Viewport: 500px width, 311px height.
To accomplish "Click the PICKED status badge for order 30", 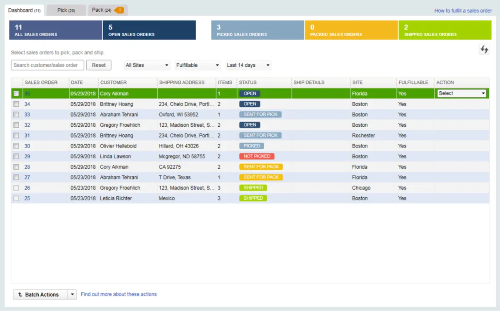I will (251, 146).
